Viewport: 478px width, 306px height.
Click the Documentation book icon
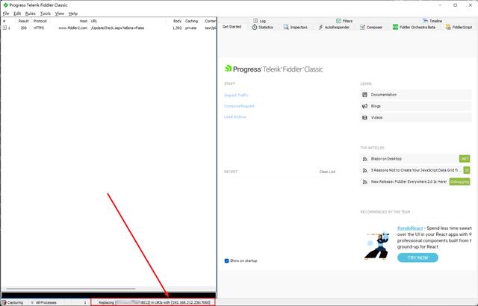coord(364,95)
